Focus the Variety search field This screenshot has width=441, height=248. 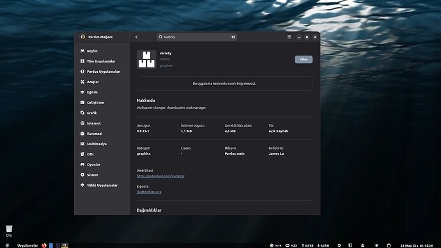197,37
